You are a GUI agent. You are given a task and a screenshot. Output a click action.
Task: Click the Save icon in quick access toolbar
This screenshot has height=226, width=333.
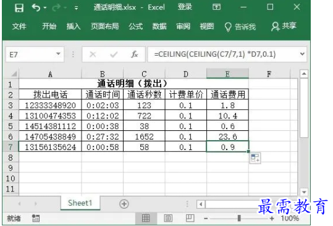[19, 8]
